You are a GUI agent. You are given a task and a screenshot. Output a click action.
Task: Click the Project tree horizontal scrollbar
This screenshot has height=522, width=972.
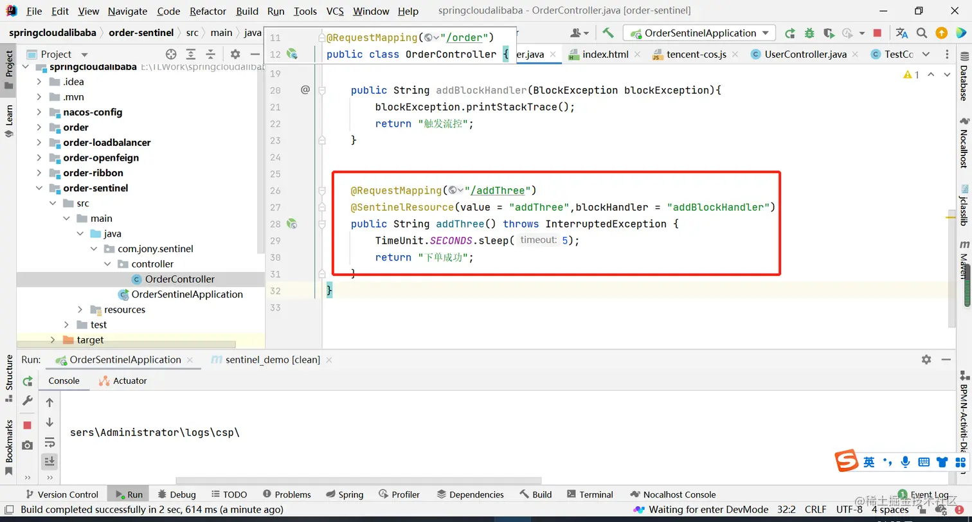pos(127,345)
